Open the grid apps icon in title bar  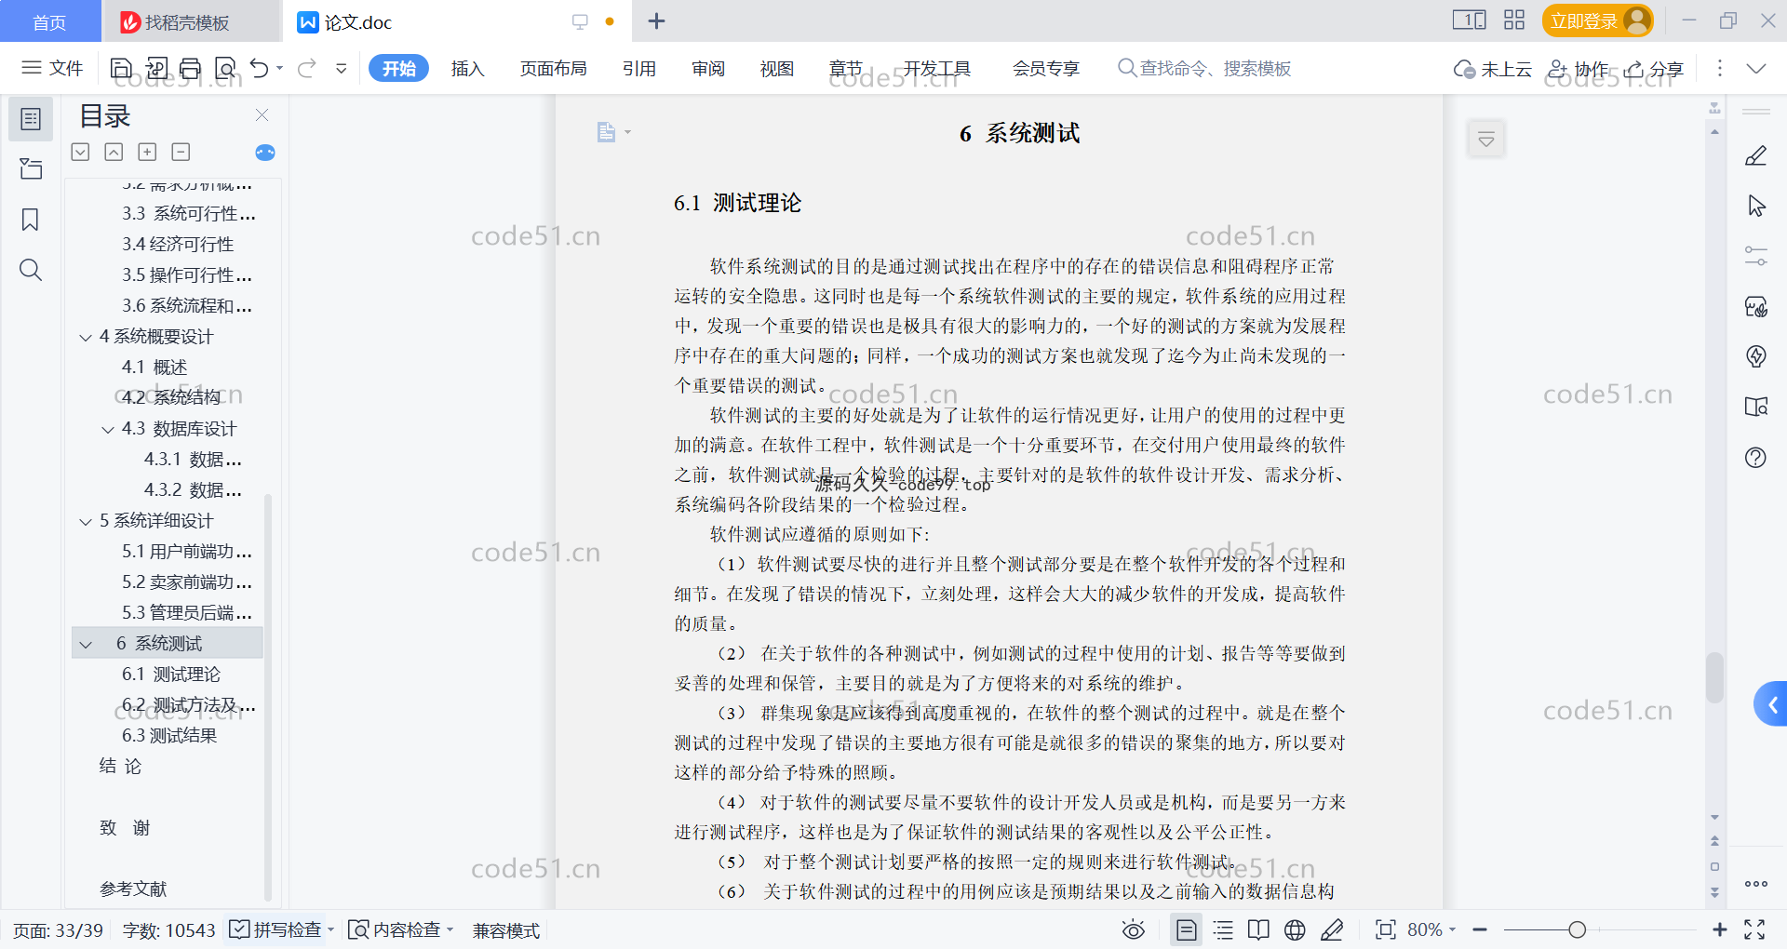(x=1514, y=20)
